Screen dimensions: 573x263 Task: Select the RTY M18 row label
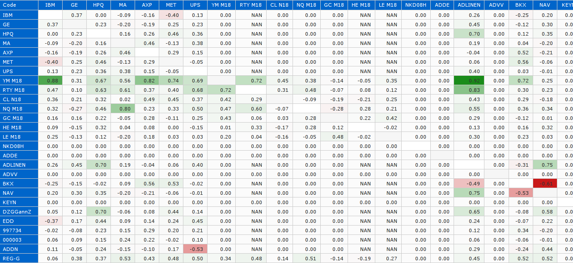coord(19,90)
